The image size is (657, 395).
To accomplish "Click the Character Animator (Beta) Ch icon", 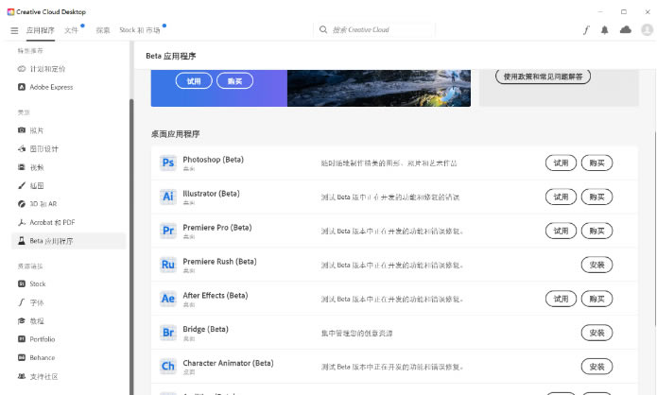I will (168, 366).
